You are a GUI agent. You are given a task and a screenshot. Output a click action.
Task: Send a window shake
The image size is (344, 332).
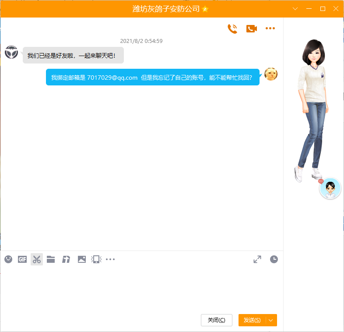click(96, 259)
